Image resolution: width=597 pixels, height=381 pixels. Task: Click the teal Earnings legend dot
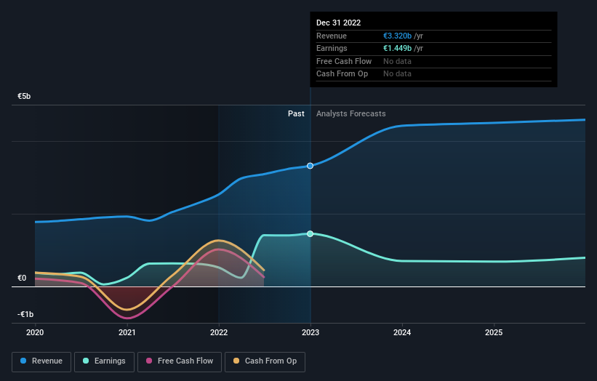[86, 361]
